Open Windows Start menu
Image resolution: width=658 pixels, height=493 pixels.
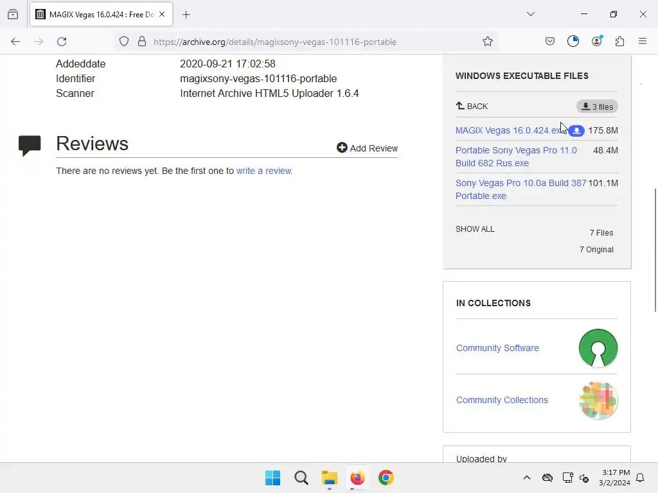click(x=272, y=478)
